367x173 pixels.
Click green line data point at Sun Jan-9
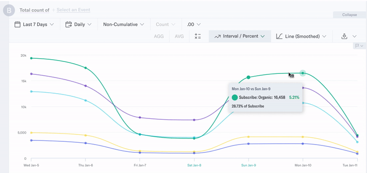249,77
